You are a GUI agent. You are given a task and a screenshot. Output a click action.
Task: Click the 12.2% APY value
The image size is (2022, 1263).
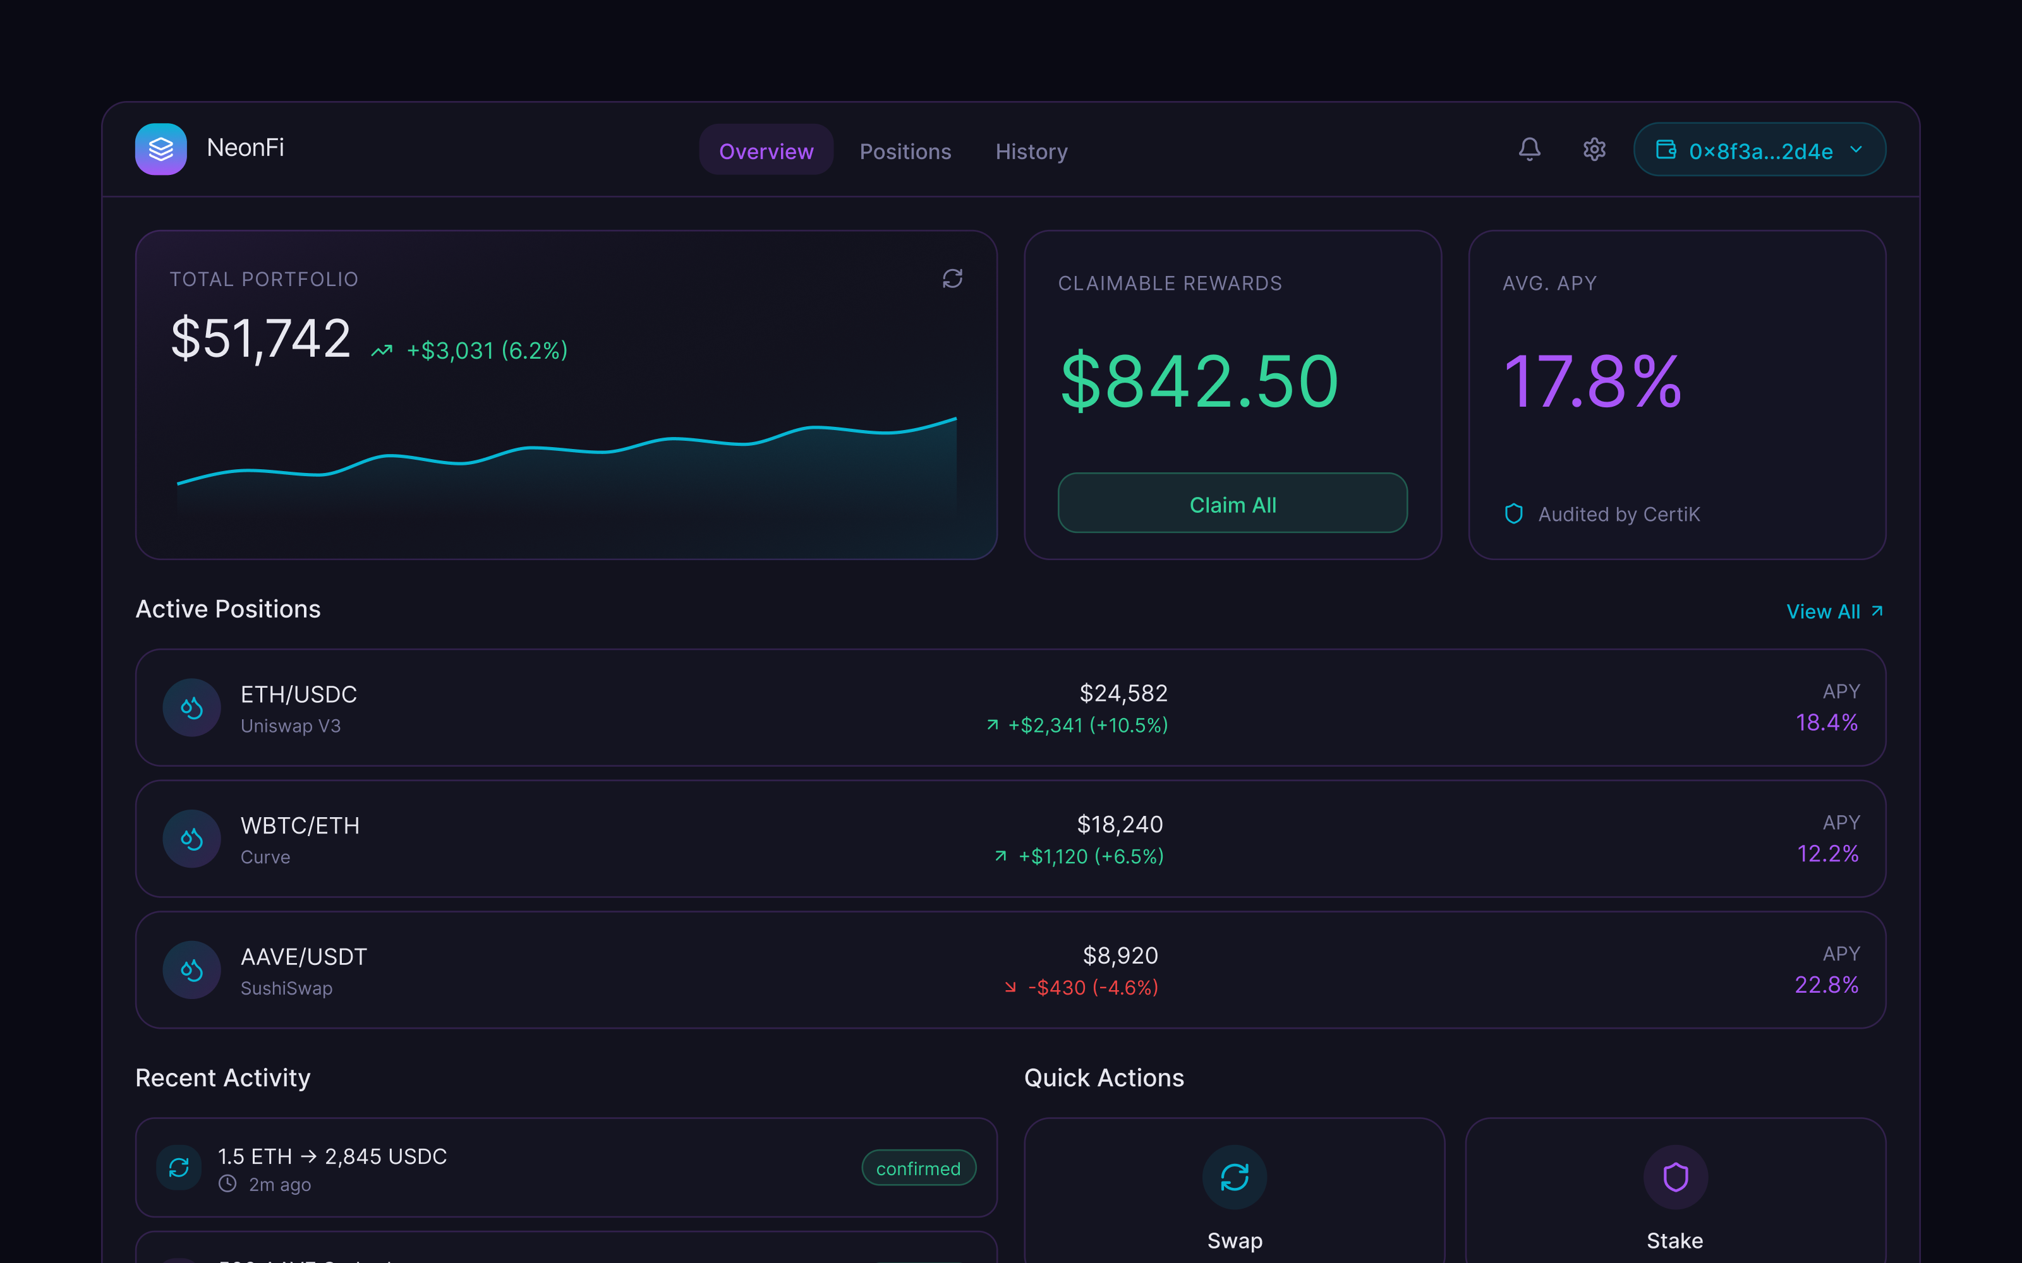pyautogui.click(x=1827, y=854)
